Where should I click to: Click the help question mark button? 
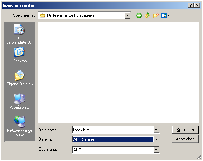tap(191, 5)
